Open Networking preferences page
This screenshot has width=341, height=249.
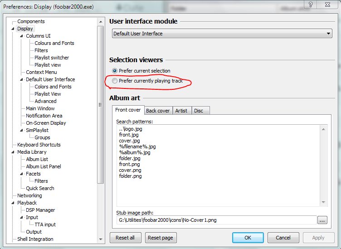(x=29, y=195)
